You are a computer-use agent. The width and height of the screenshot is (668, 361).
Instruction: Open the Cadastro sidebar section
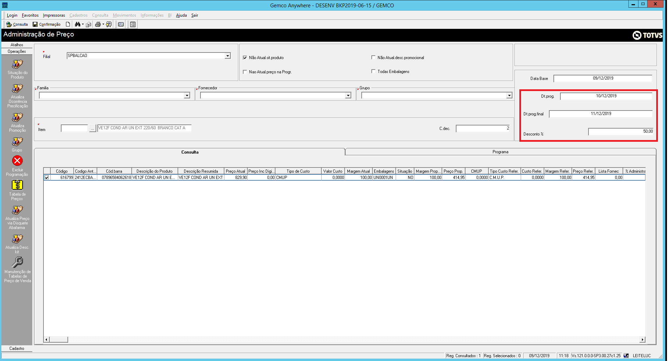[17, 348]
